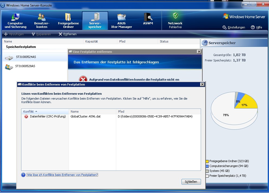Click the blue help question mark icon
269x193 pixels.
(x=23, y=175)
